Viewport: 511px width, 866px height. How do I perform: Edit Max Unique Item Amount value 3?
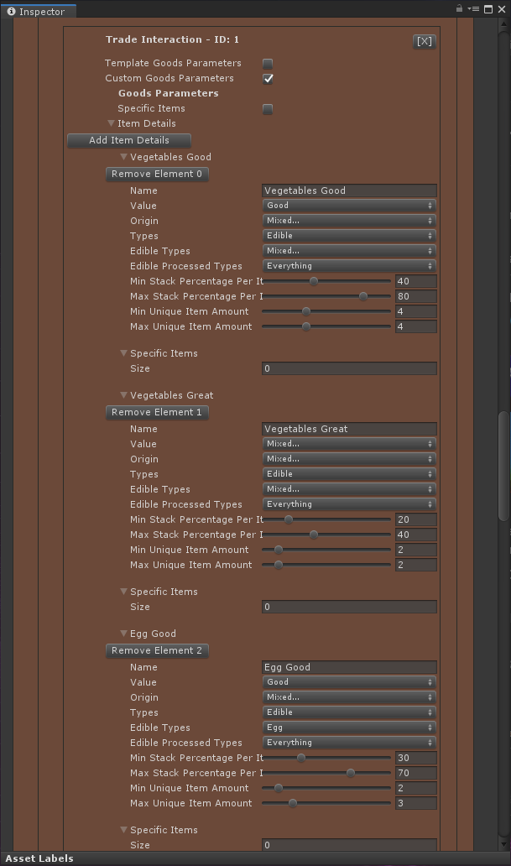tap(416, 804)
